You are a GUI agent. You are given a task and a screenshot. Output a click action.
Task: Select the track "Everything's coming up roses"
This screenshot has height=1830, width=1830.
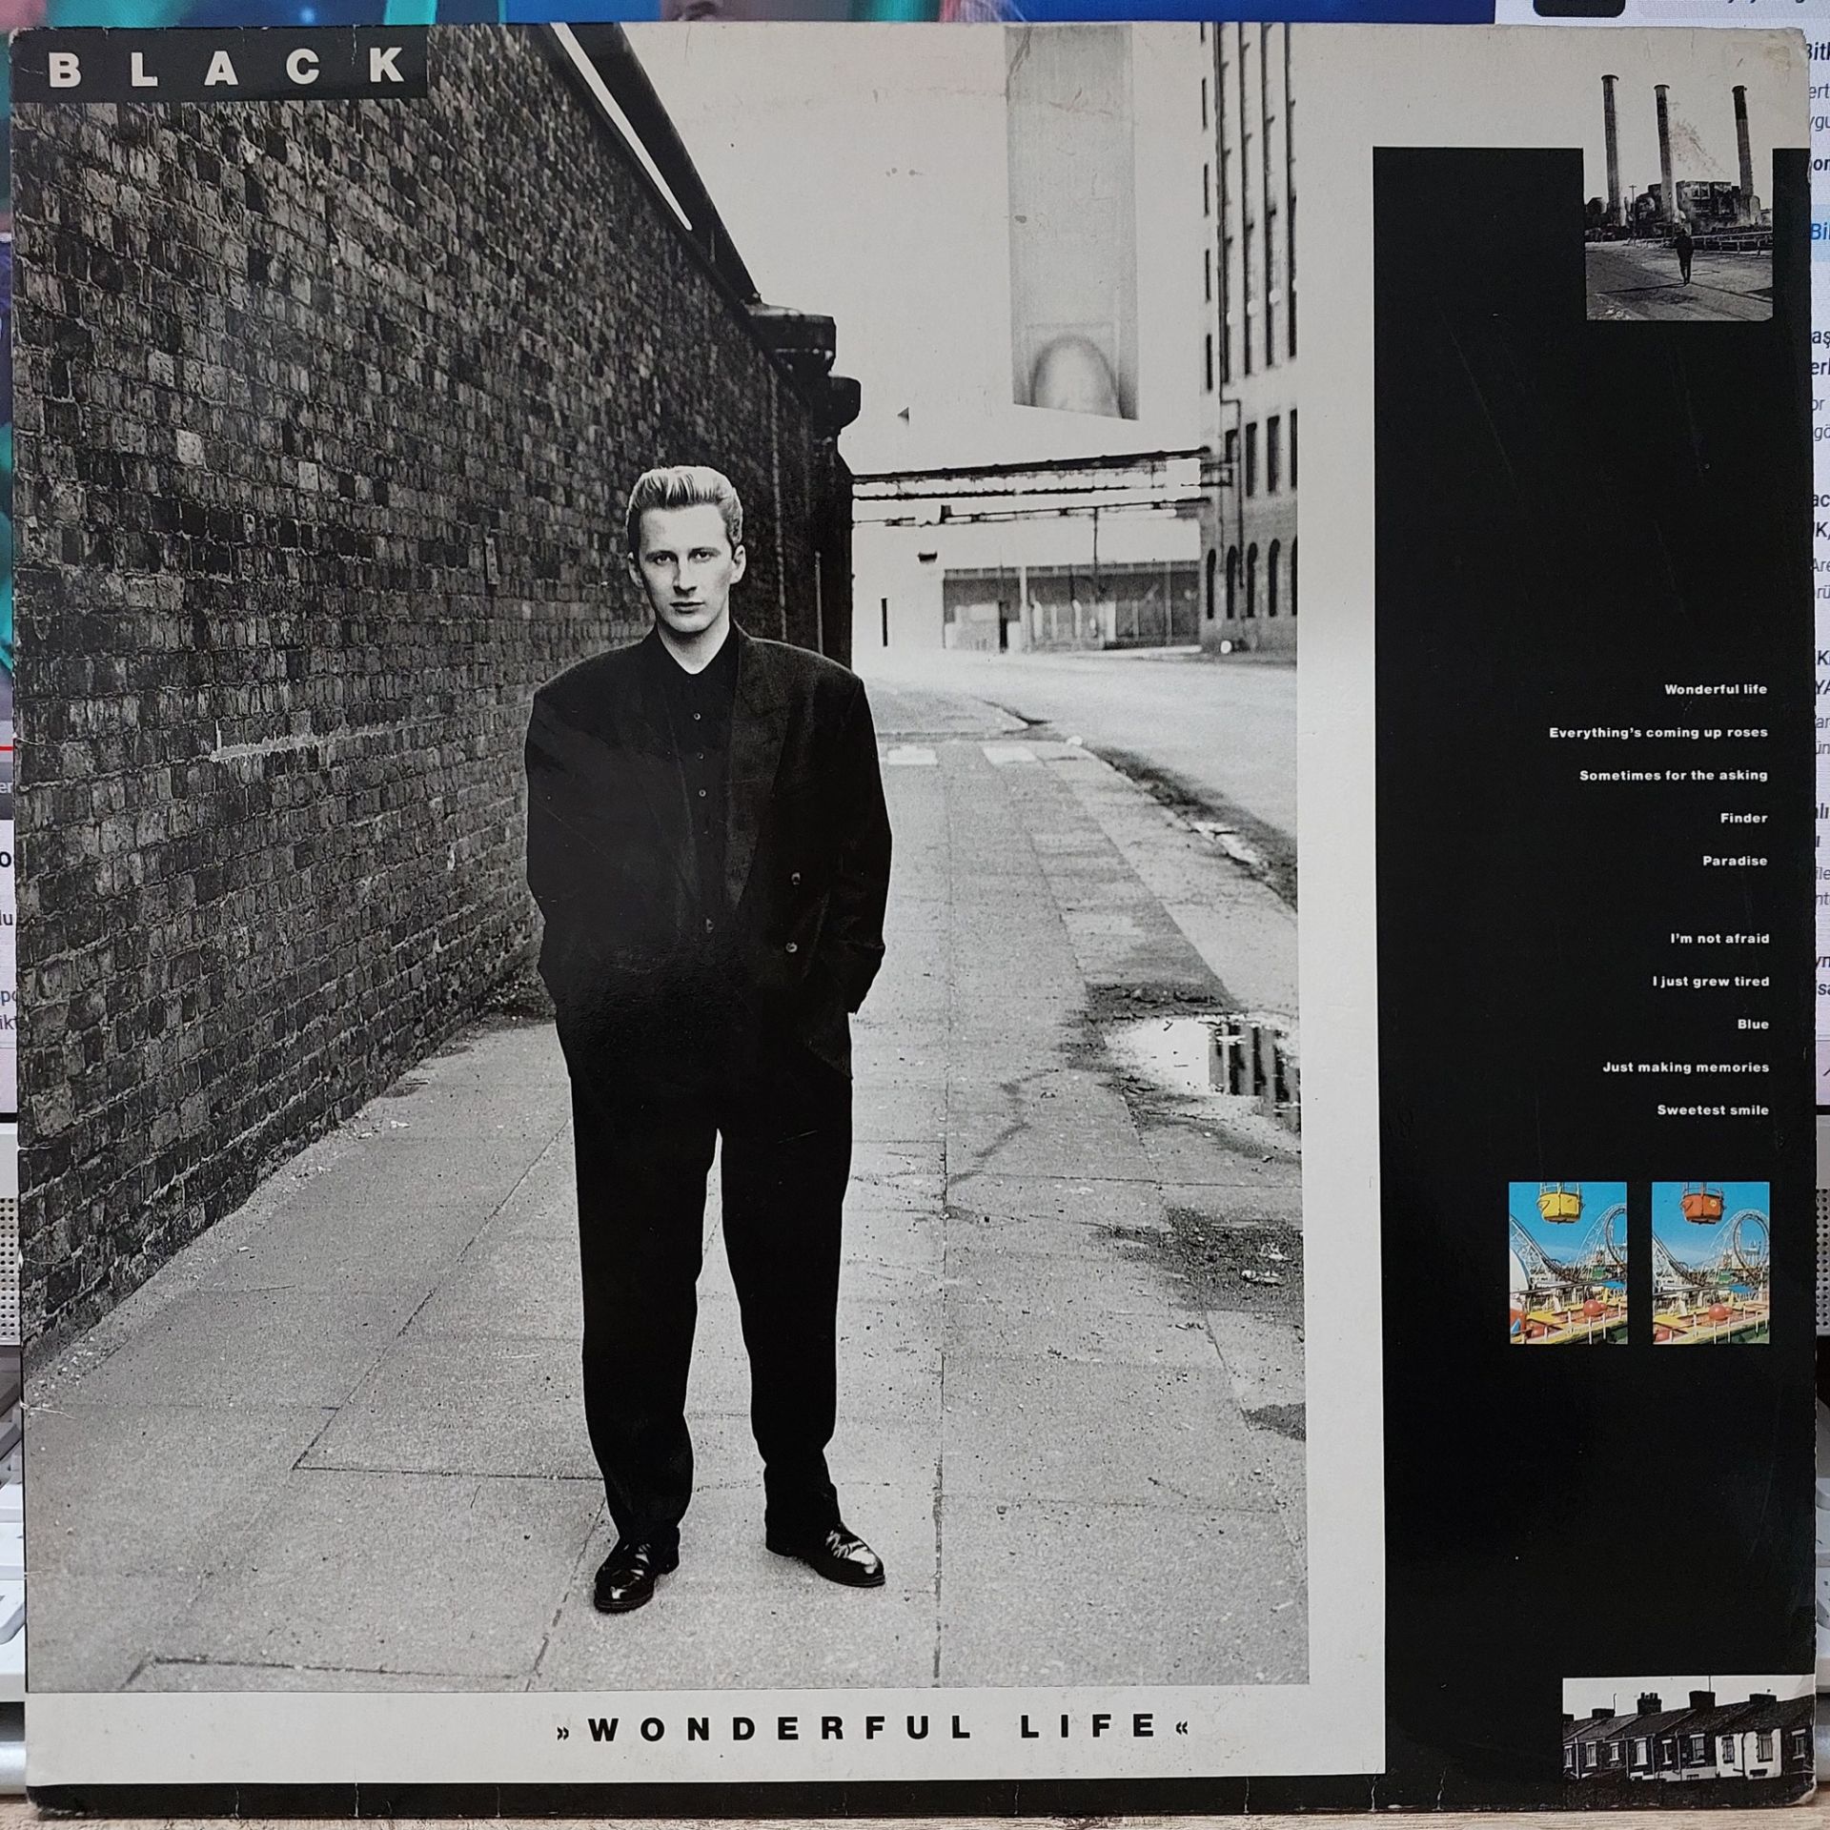(x=1658, y=733)
